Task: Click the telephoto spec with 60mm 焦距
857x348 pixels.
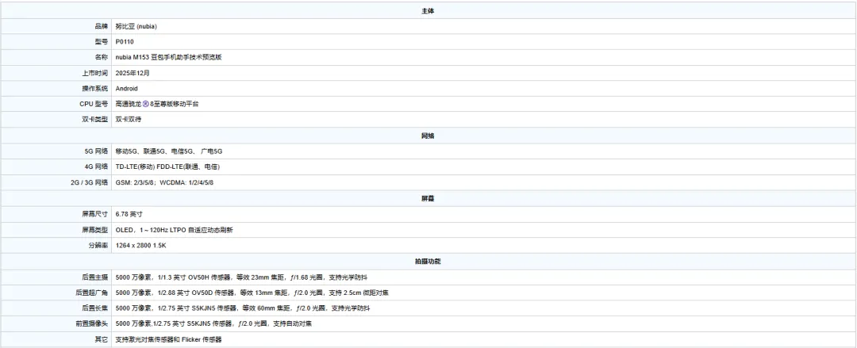Action: [243, 308]
